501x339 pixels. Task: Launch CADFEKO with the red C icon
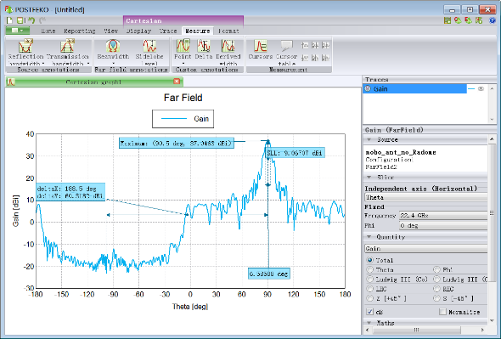point(458,20)
